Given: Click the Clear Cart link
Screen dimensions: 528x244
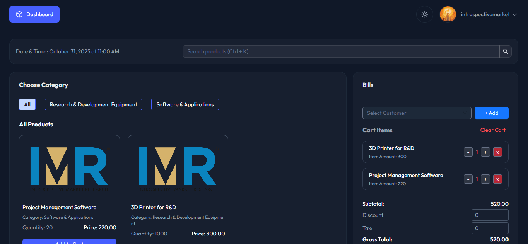Looking at the screenshot, I should tap(493, 130).
